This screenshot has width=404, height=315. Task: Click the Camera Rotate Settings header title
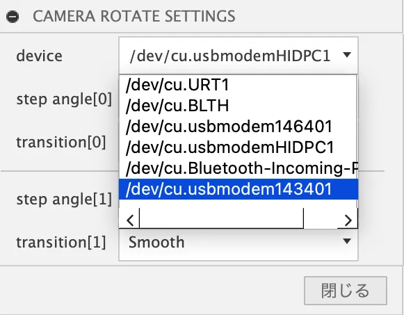point(134,16)
